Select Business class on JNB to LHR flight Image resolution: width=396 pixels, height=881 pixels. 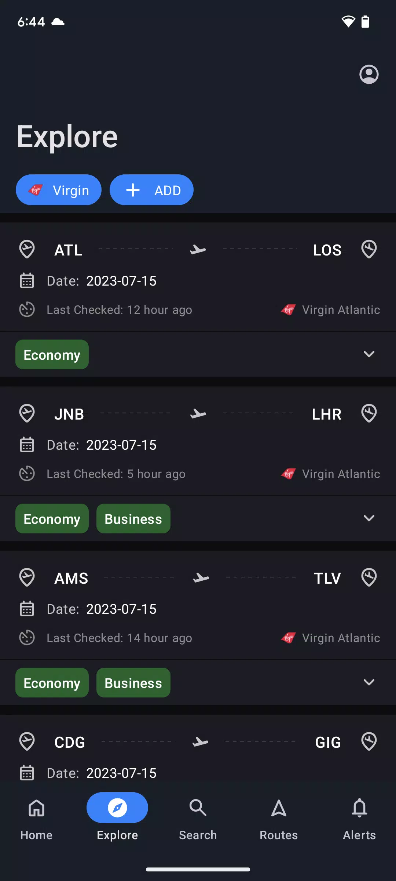pyautogui.click(x=133, y=519)
